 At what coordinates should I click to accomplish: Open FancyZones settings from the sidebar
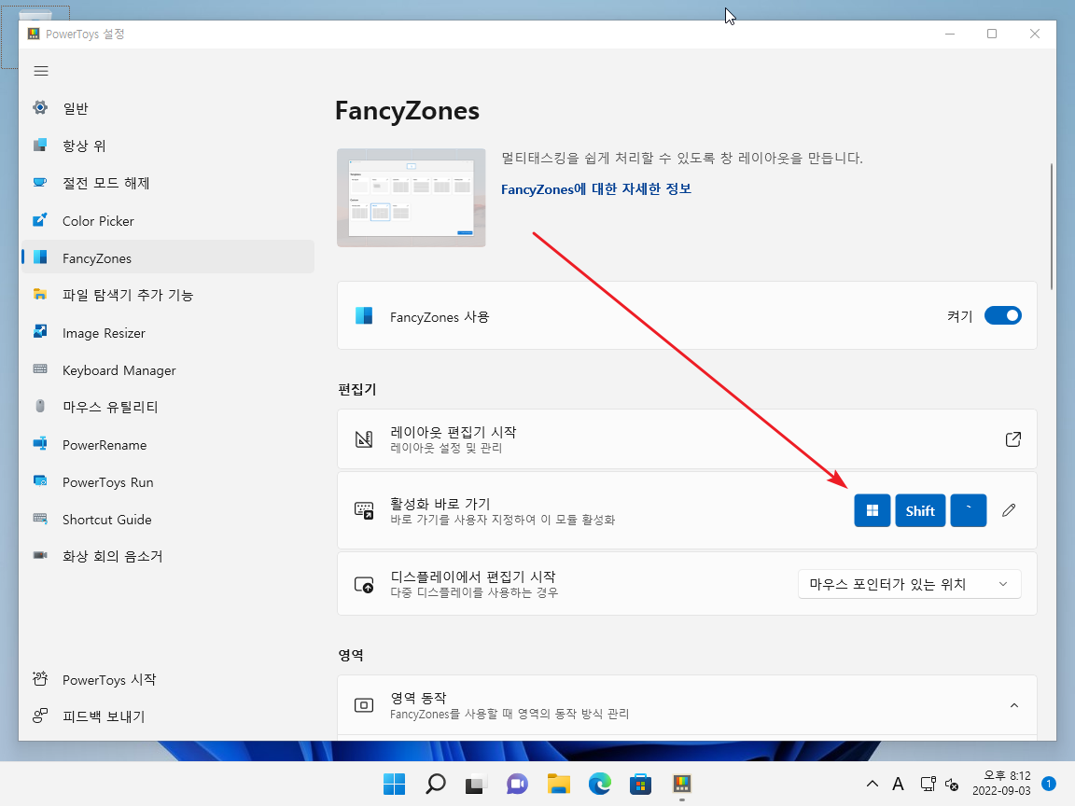168,257
